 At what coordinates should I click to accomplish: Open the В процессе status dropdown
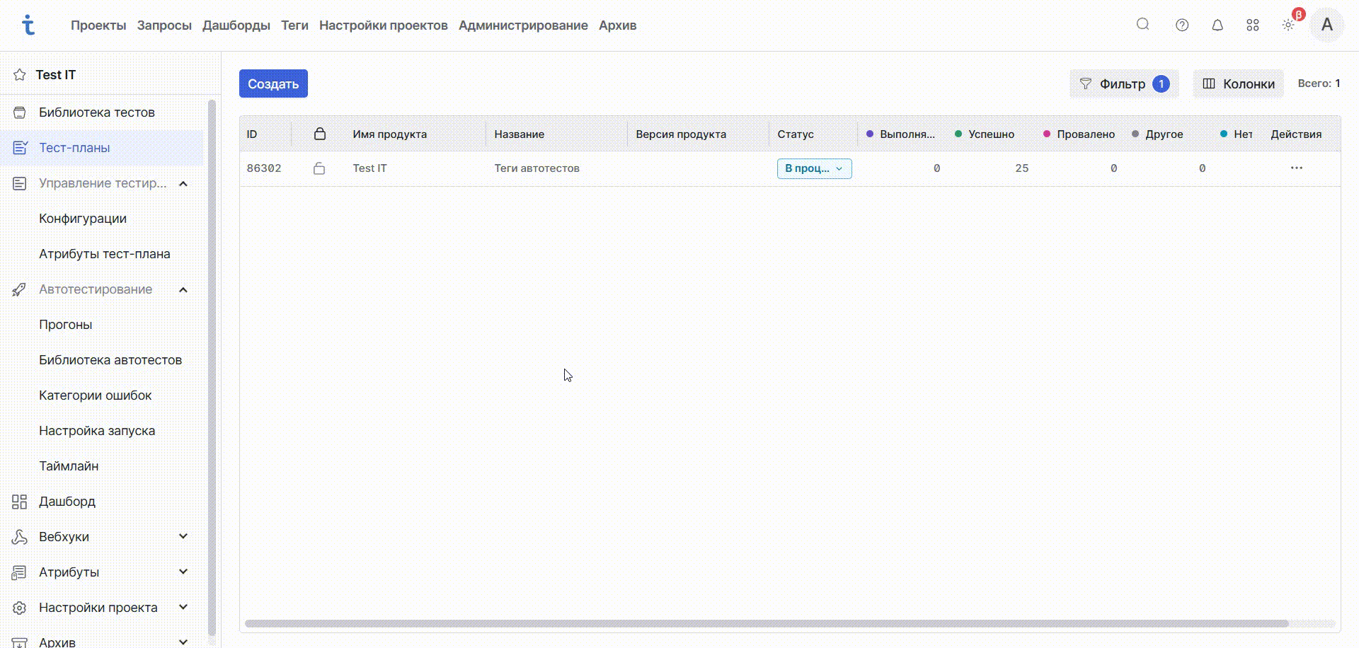pos(814,168)
